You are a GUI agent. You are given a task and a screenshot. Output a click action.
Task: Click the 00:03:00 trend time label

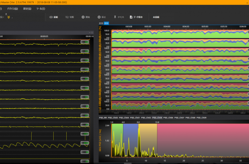point(129,26)
